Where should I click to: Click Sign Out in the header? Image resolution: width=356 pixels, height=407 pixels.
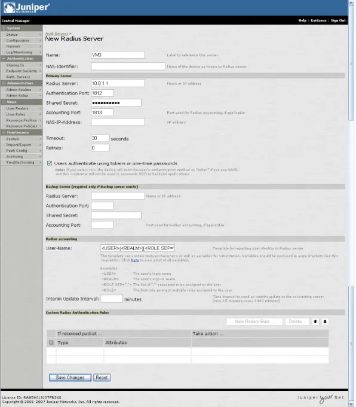(x=338, y=20)
